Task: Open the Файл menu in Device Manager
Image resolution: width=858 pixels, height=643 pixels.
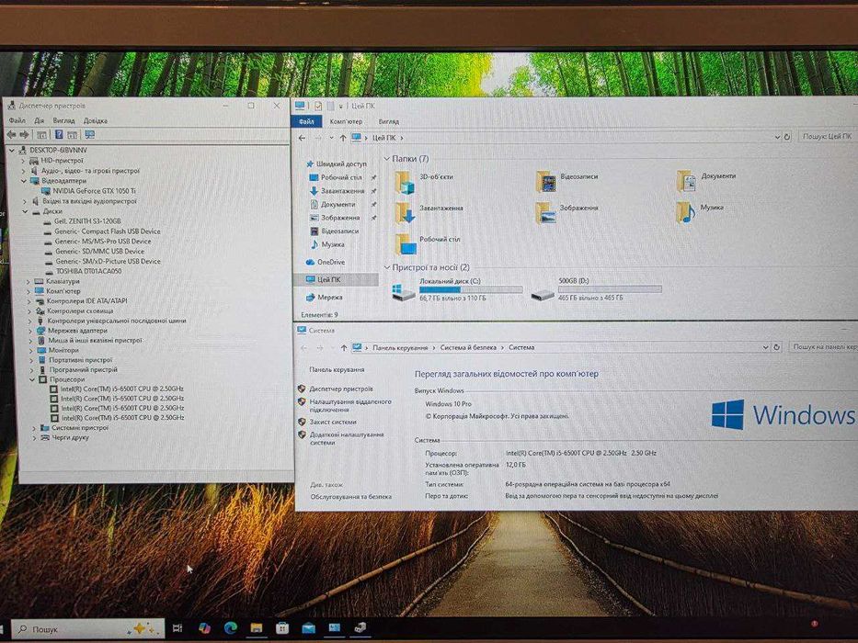Action: (x=17, y=120)
